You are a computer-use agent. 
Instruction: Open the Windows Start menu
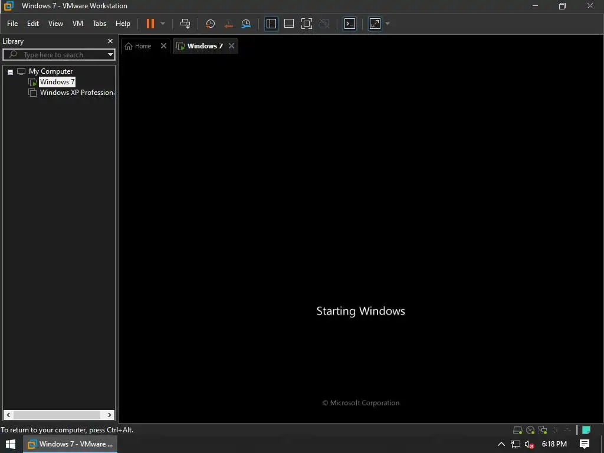(x=11, y=444)
